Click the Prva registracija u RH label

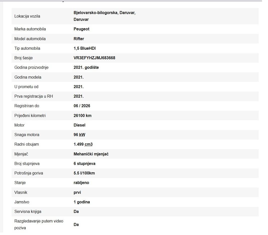coord(34,96)
